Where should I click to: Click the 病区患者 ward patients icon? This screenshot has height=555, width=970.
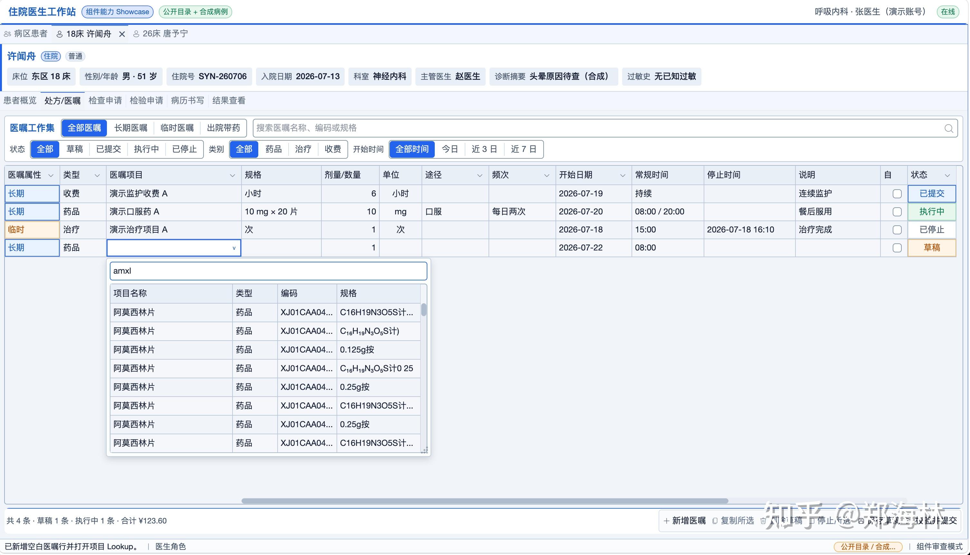[7, 34]
